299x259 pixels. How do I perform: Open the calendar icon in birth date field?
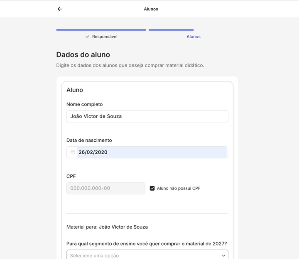[x=73, y=152]
